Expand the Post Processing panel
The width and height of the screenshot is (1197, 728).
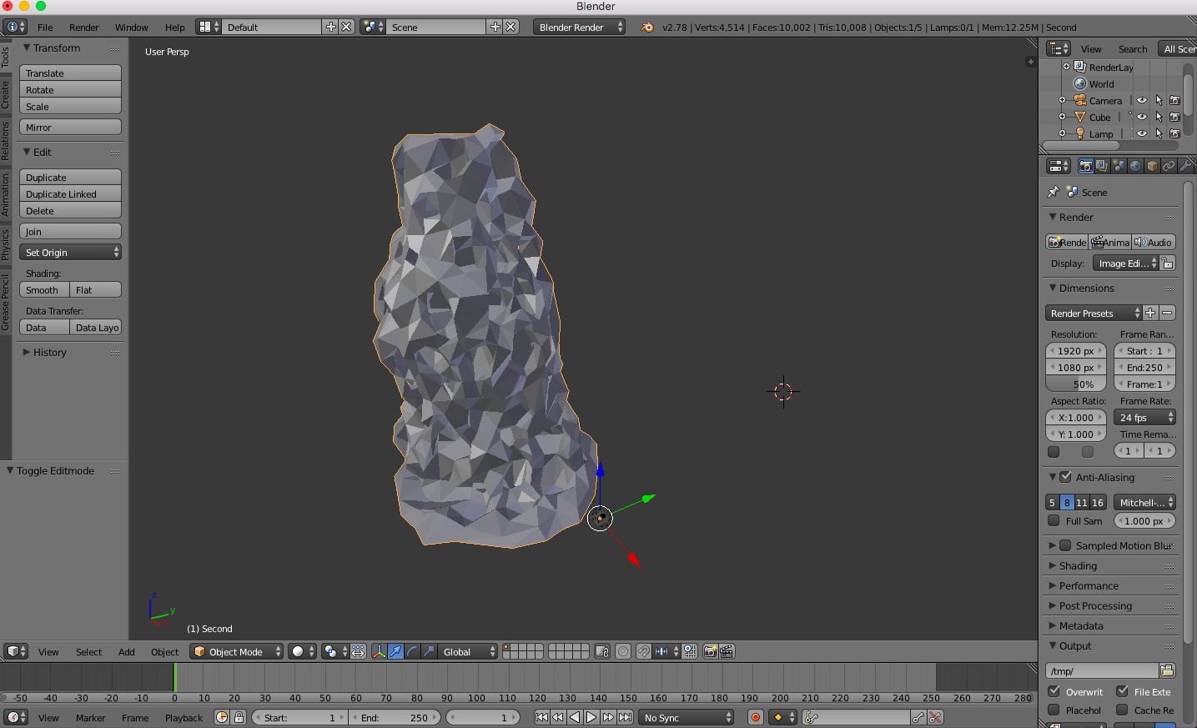pos(1095,605)
